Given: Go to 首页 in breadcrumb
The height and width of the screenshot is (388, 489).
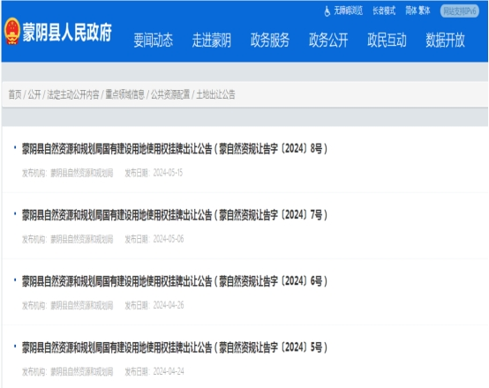Looking at the screenshot, I should pyautogui.click(x=15, y=94).
